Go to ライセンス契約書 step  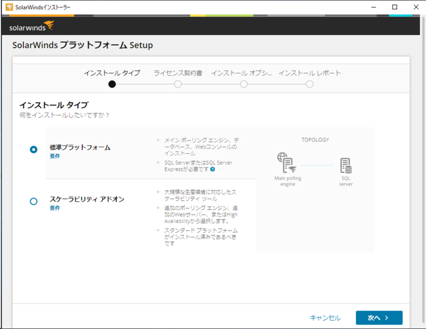click(178, 73)
